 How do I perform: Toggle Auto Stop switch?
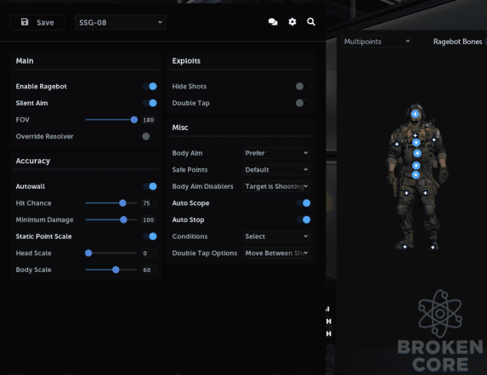coord(303,220)
